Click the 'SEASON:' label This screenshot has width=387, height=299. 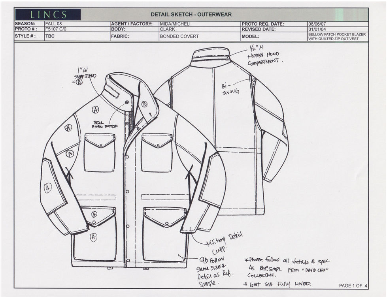[25, 24]
